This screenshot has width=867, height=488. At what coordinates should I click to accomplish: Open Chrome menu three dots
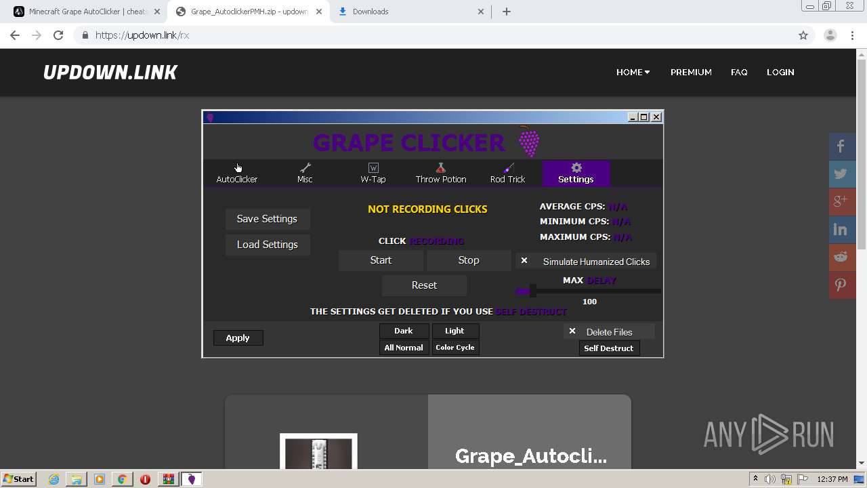(x=852, y=35)
